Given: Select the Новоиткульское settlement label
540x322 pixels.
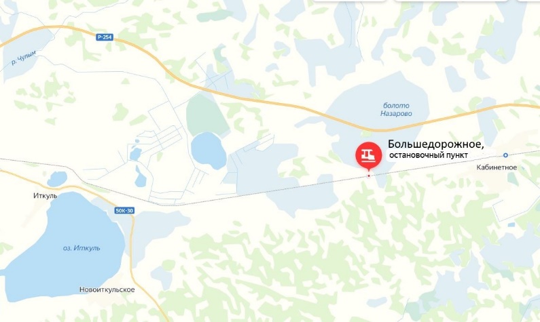Looking at the screenshot, I should click(x=107, y=289).
